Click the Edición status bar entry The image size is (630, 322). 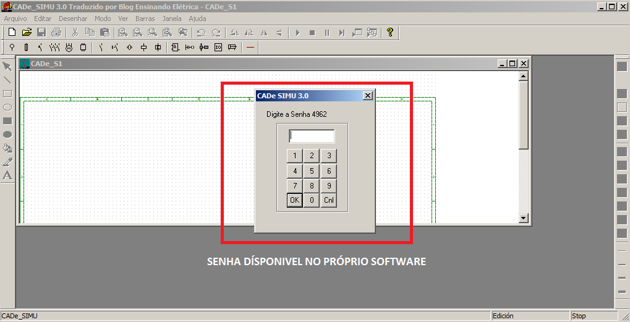[x=530, y=316]
